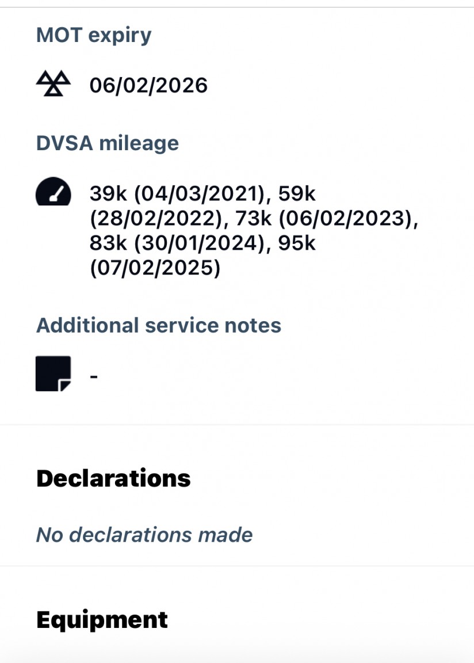Click the DVSA mileage speedometer icon
The width and height of the screenshot is (474, 663).
pyautogui.click(x=53, y=192)
